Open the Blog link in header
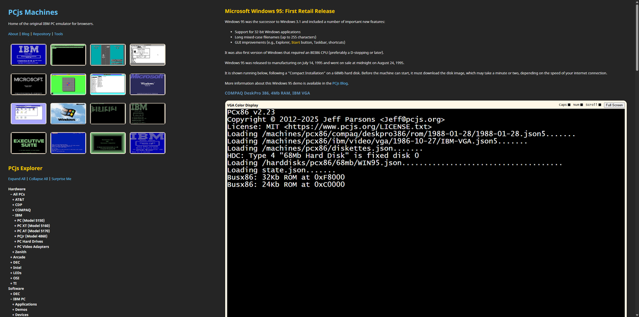Viewport: 639px width, 317px height. point(26,34)
